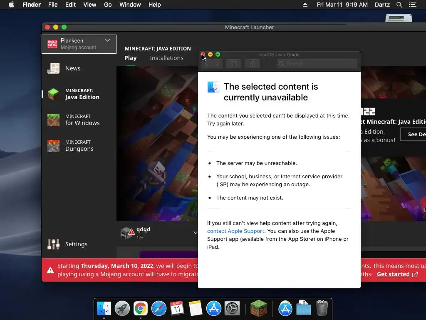Open System Preferences from the Dock

[x=232, y=309]
